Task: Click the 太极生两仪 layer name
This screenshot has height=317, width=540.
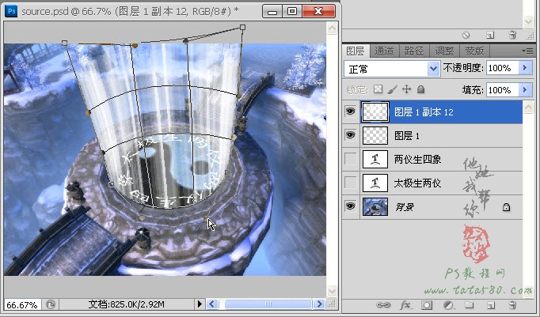Action: (417, 183)
